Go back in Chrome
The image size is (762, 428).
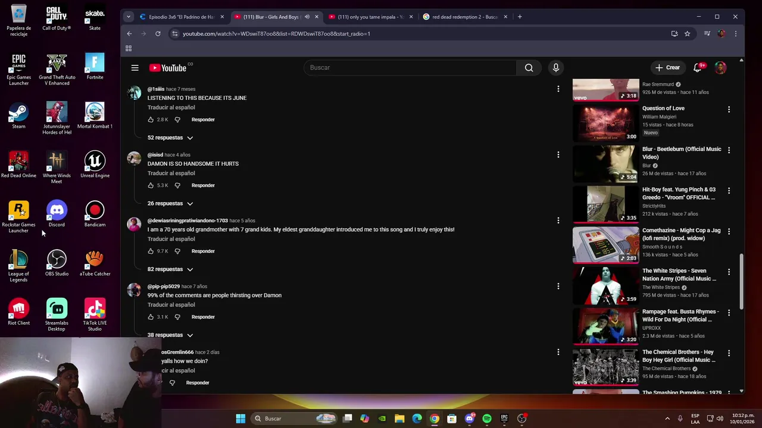pos(129,34)
